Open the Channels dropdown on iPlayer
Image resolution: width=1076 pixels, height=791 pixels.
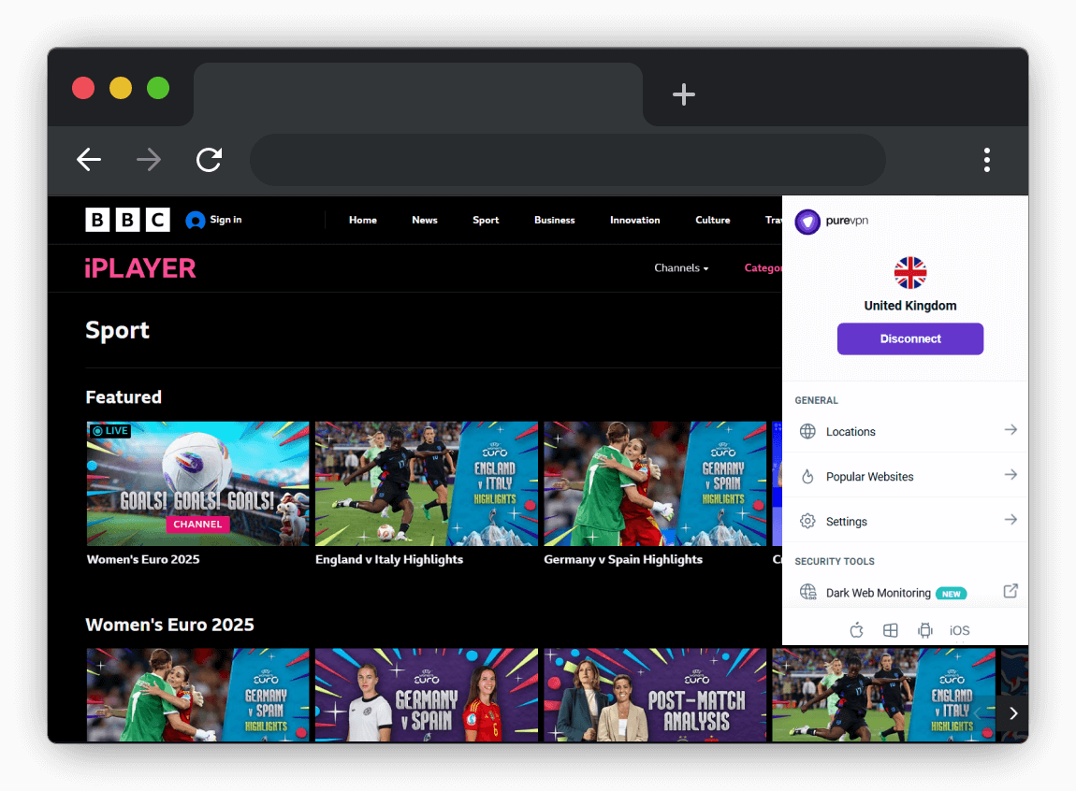point(681,268)
